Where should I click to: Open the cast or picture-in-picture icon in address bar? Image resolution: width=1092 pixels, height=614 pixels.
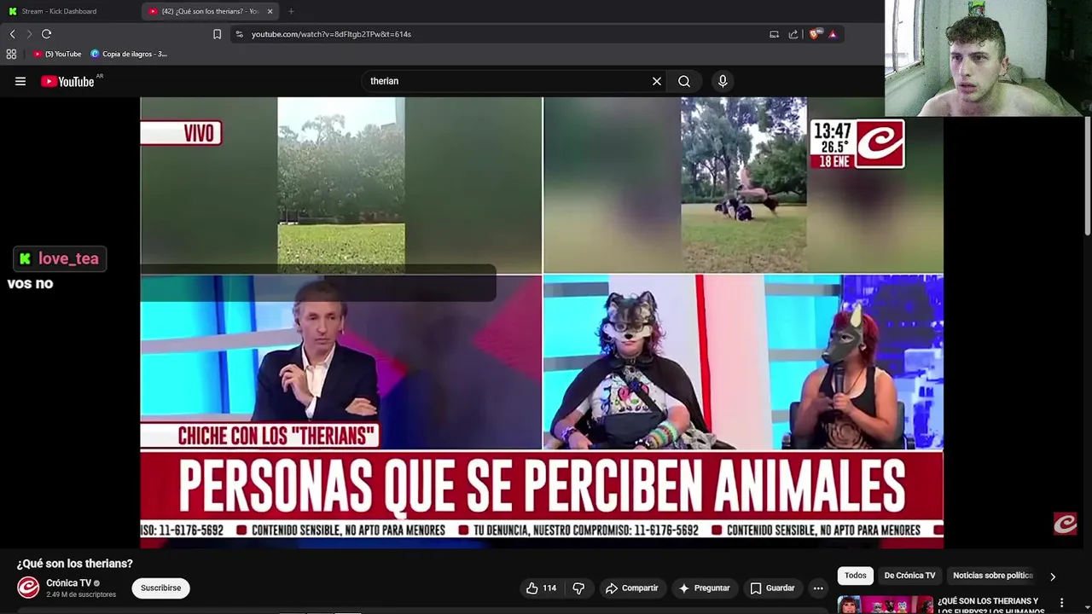[775, 34]
